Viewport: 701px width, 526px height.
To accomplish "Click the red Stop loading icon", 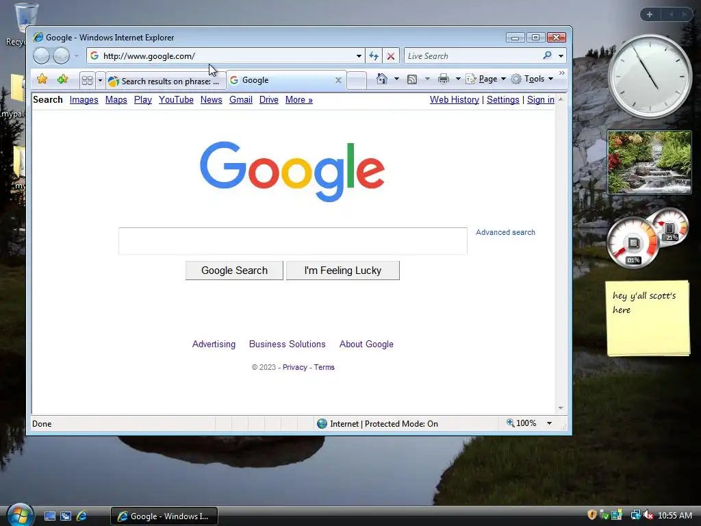I will [390, 56].
